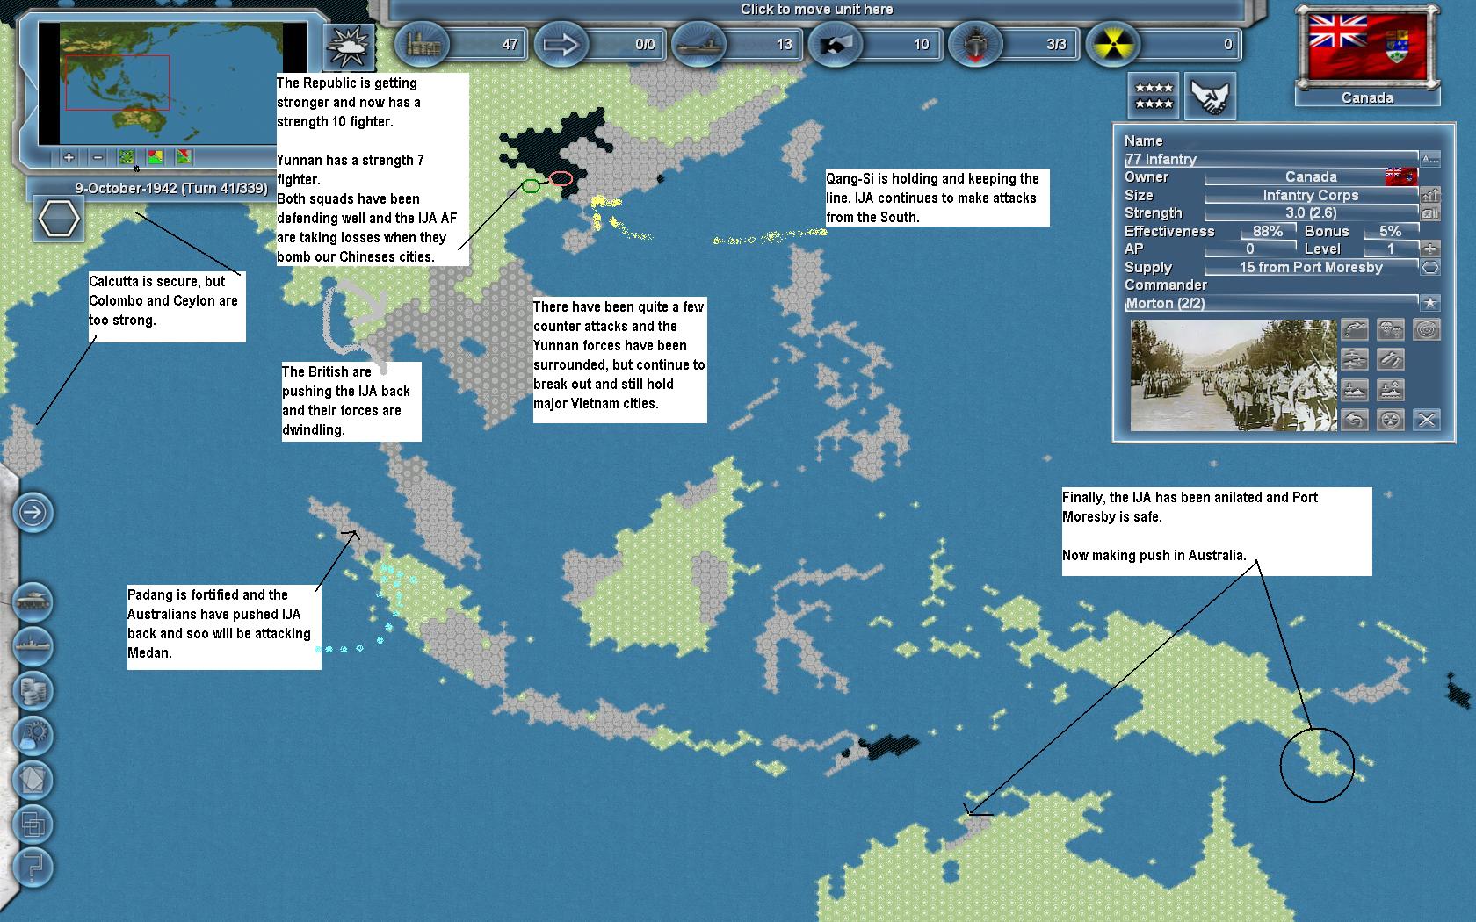Click the radar target action icon

click(x=1427, y=329)
